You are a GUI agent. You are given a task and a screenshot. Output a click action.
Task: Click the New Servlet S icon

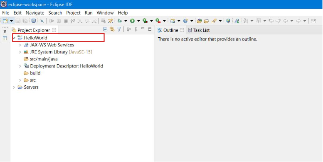185,21
